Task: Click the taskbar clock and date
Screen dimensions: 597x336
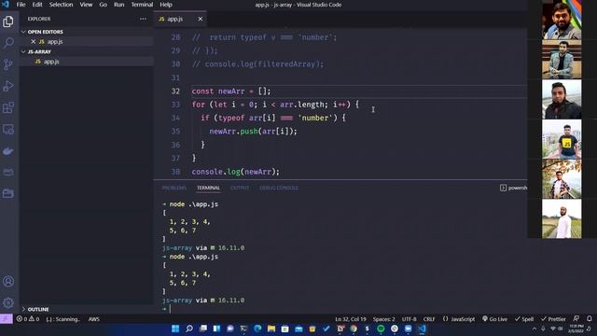Action: click(576, 329)
